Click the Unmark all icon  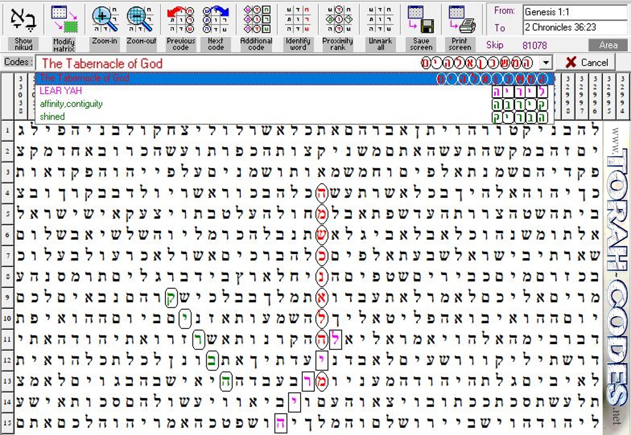click(380, 19)
